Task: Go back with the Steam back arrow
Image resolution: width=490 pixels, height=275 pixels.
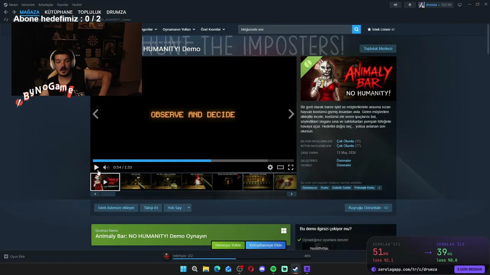Action: click(x=6, y=12)
